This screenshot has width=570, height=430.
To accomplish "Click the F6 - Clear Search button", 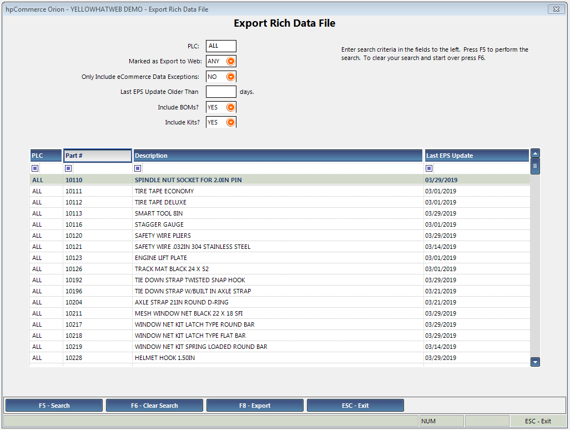I will (154, 405).
